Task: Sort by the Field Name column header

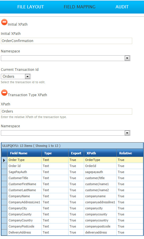Action: (24, 153)
